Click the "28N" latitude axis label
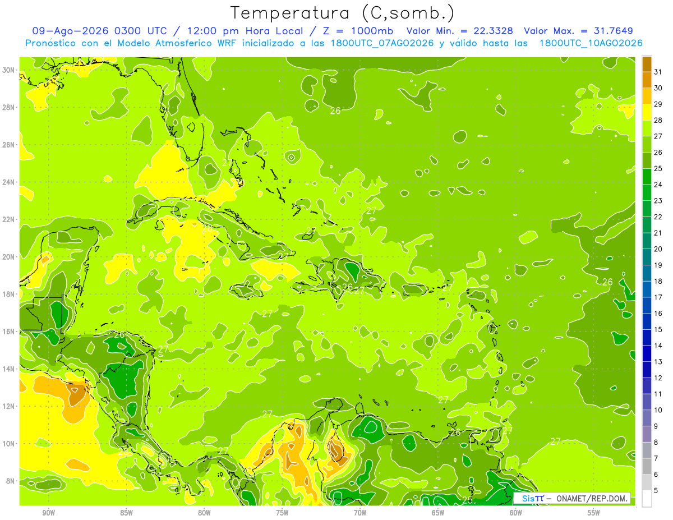 tap(10, 107)
